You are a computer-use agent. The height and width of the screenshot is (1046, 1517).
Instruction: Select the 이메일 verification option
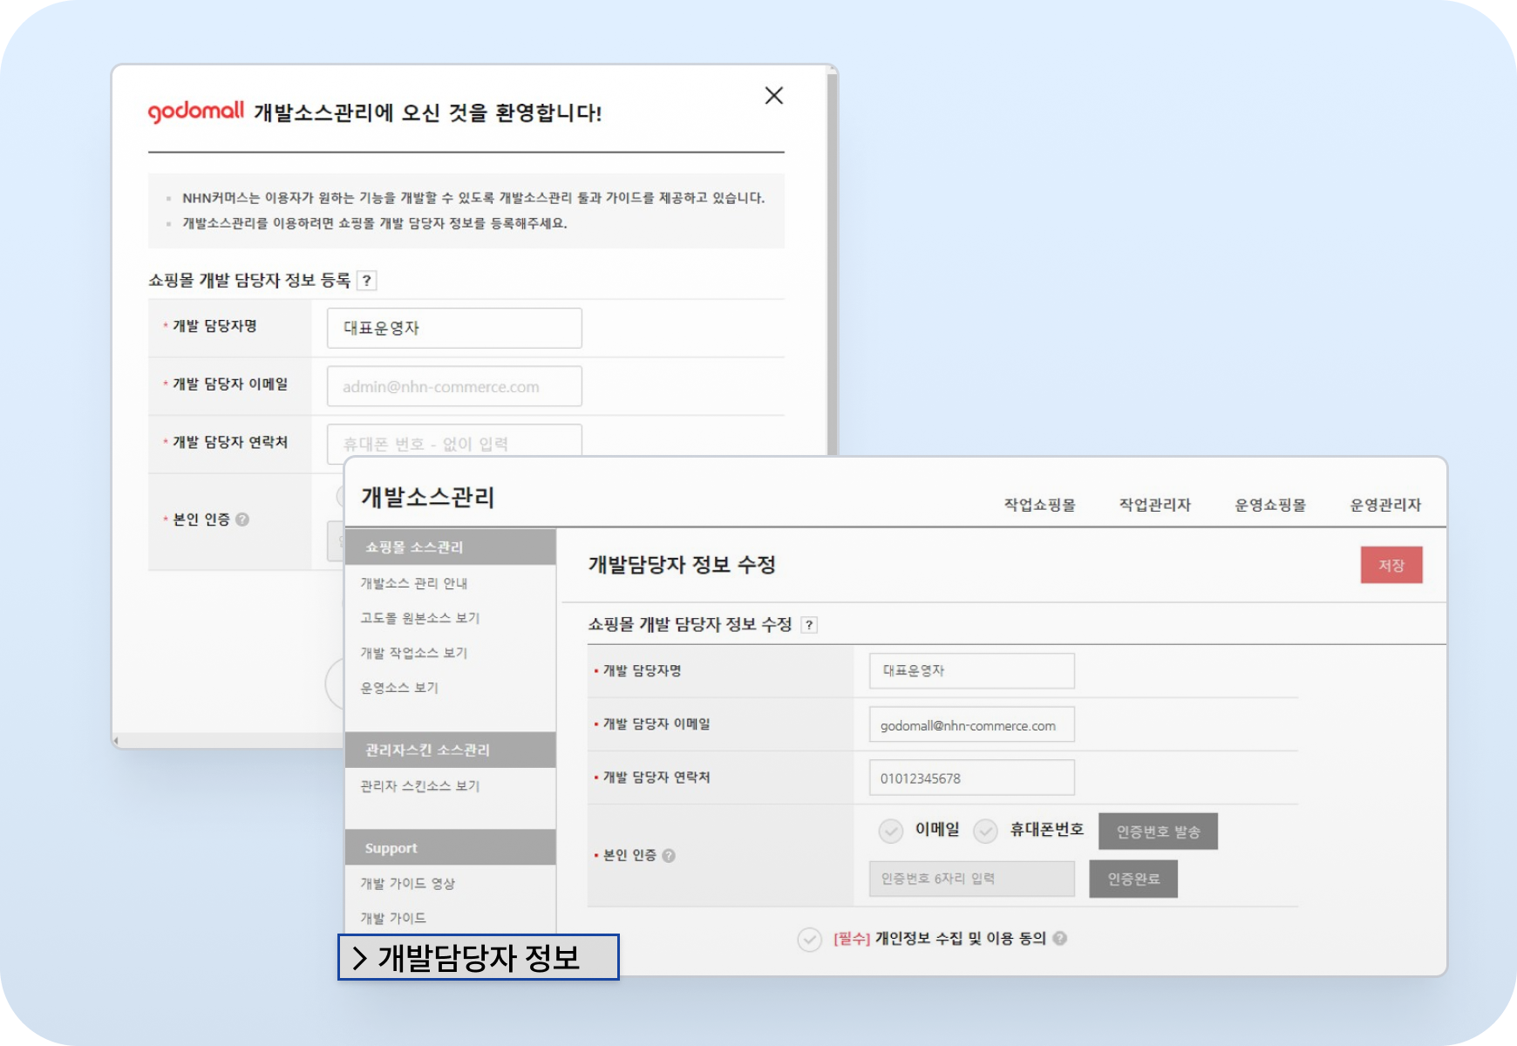(890, 831)
